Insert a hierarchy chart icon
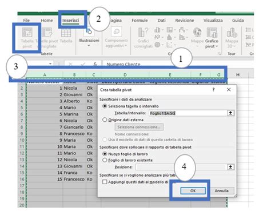The image size is (271, 219). point(169,30)
